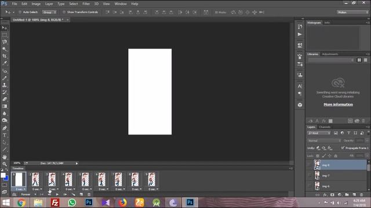Open the 3D panel cube icon
The width and height of the screenshot is (371, 208).
[300, 105]
